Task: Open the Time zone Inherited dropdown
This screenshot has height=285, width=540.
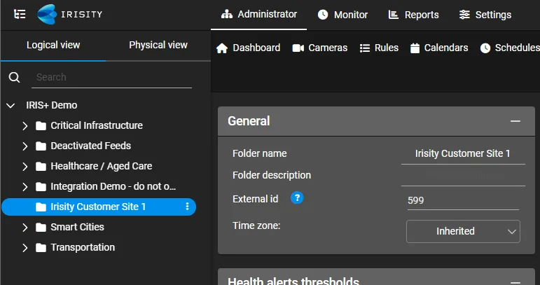Action: 463,231
